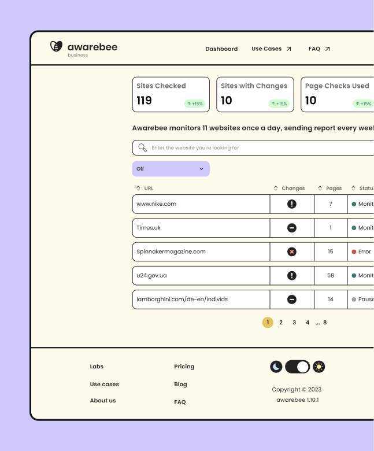The height and width of the screenshot is (451, 374).
Task: Click the green status dot for www.nike.com
Action: [354, 204]
